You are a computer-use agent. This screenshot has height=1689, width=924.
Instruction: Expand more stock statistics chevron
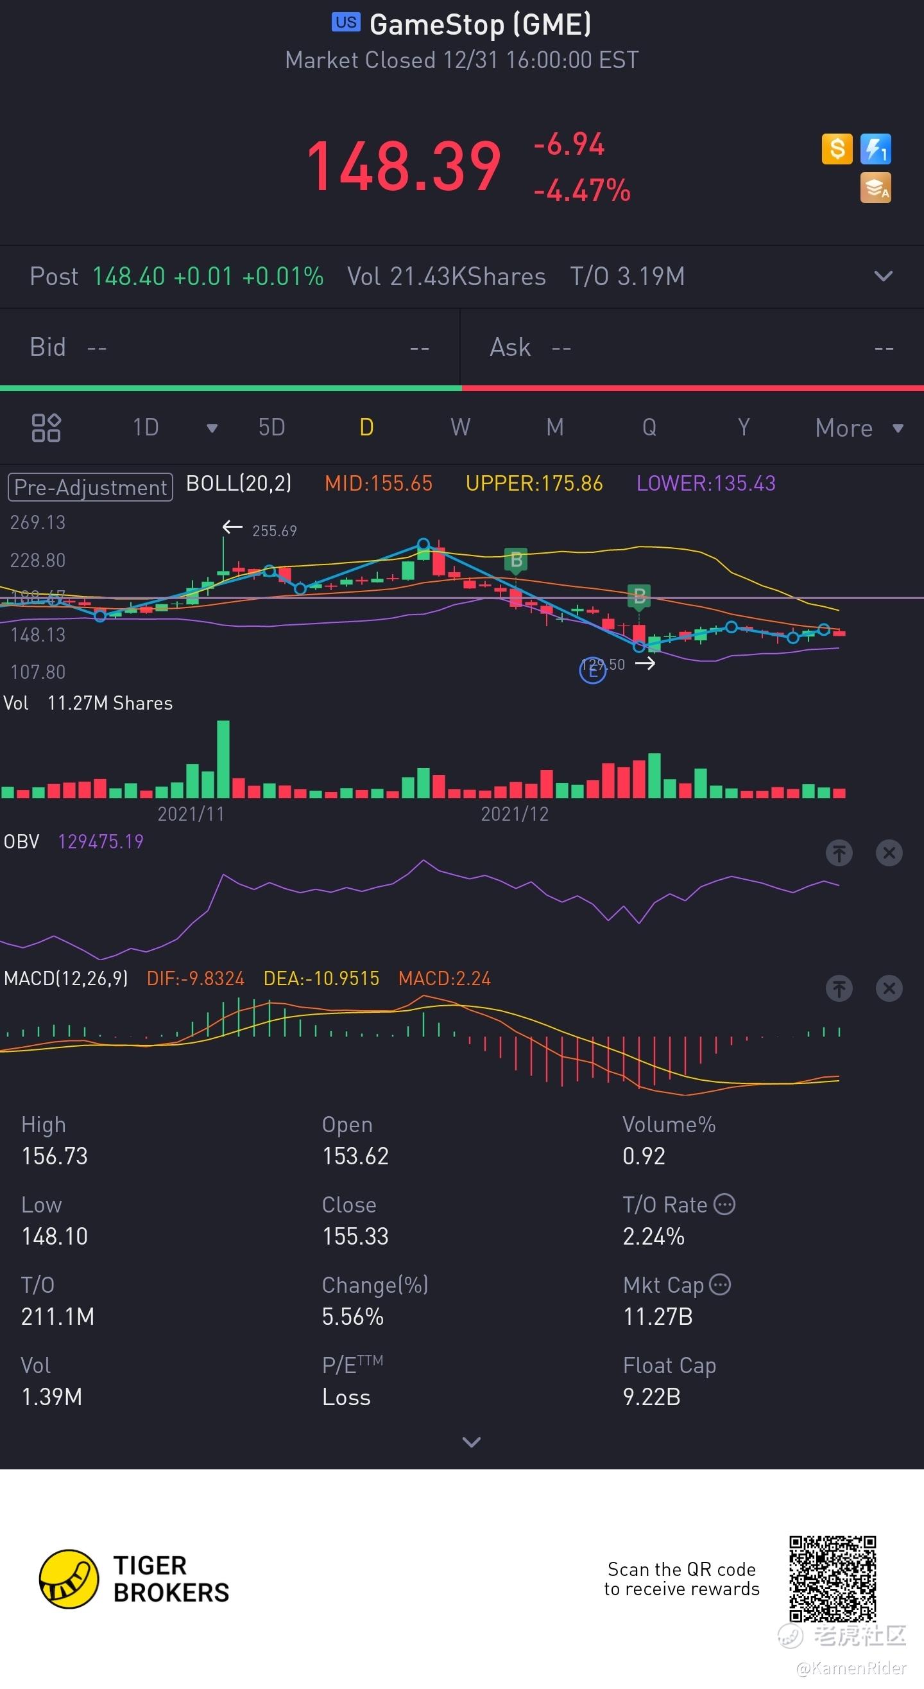tap(471, 1442)
